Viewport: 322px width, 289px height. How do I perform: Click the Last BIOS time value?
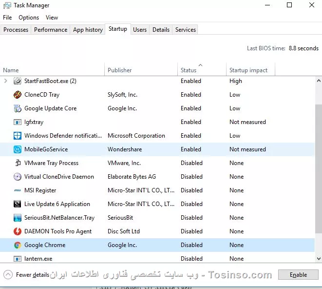303,48
